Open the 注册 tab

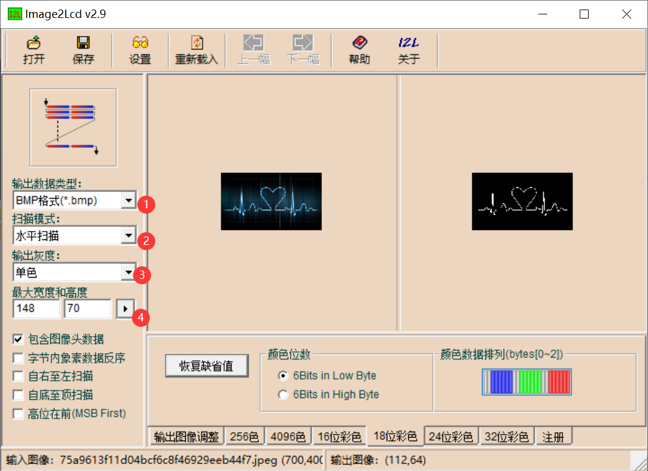pyautogui.click(x=553, y=436)
